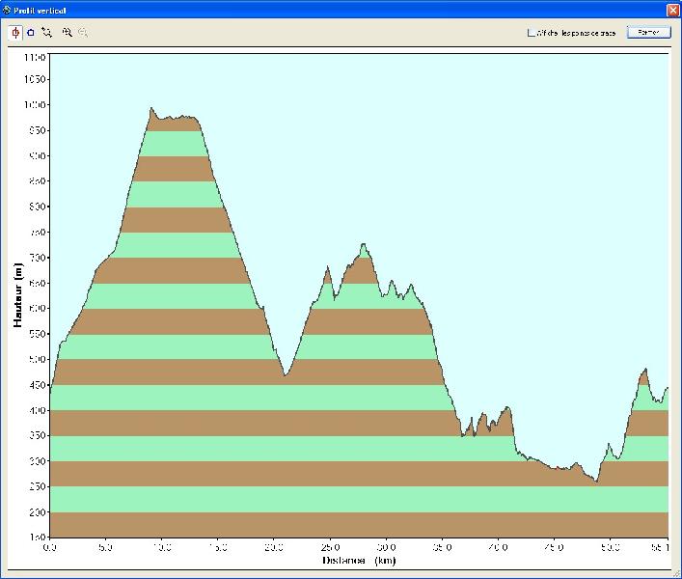The width and height of the screenshot is (682, 579).
Task: Enable the 'Affiche les points de trace' checkbox
Action: click(532, 33)
